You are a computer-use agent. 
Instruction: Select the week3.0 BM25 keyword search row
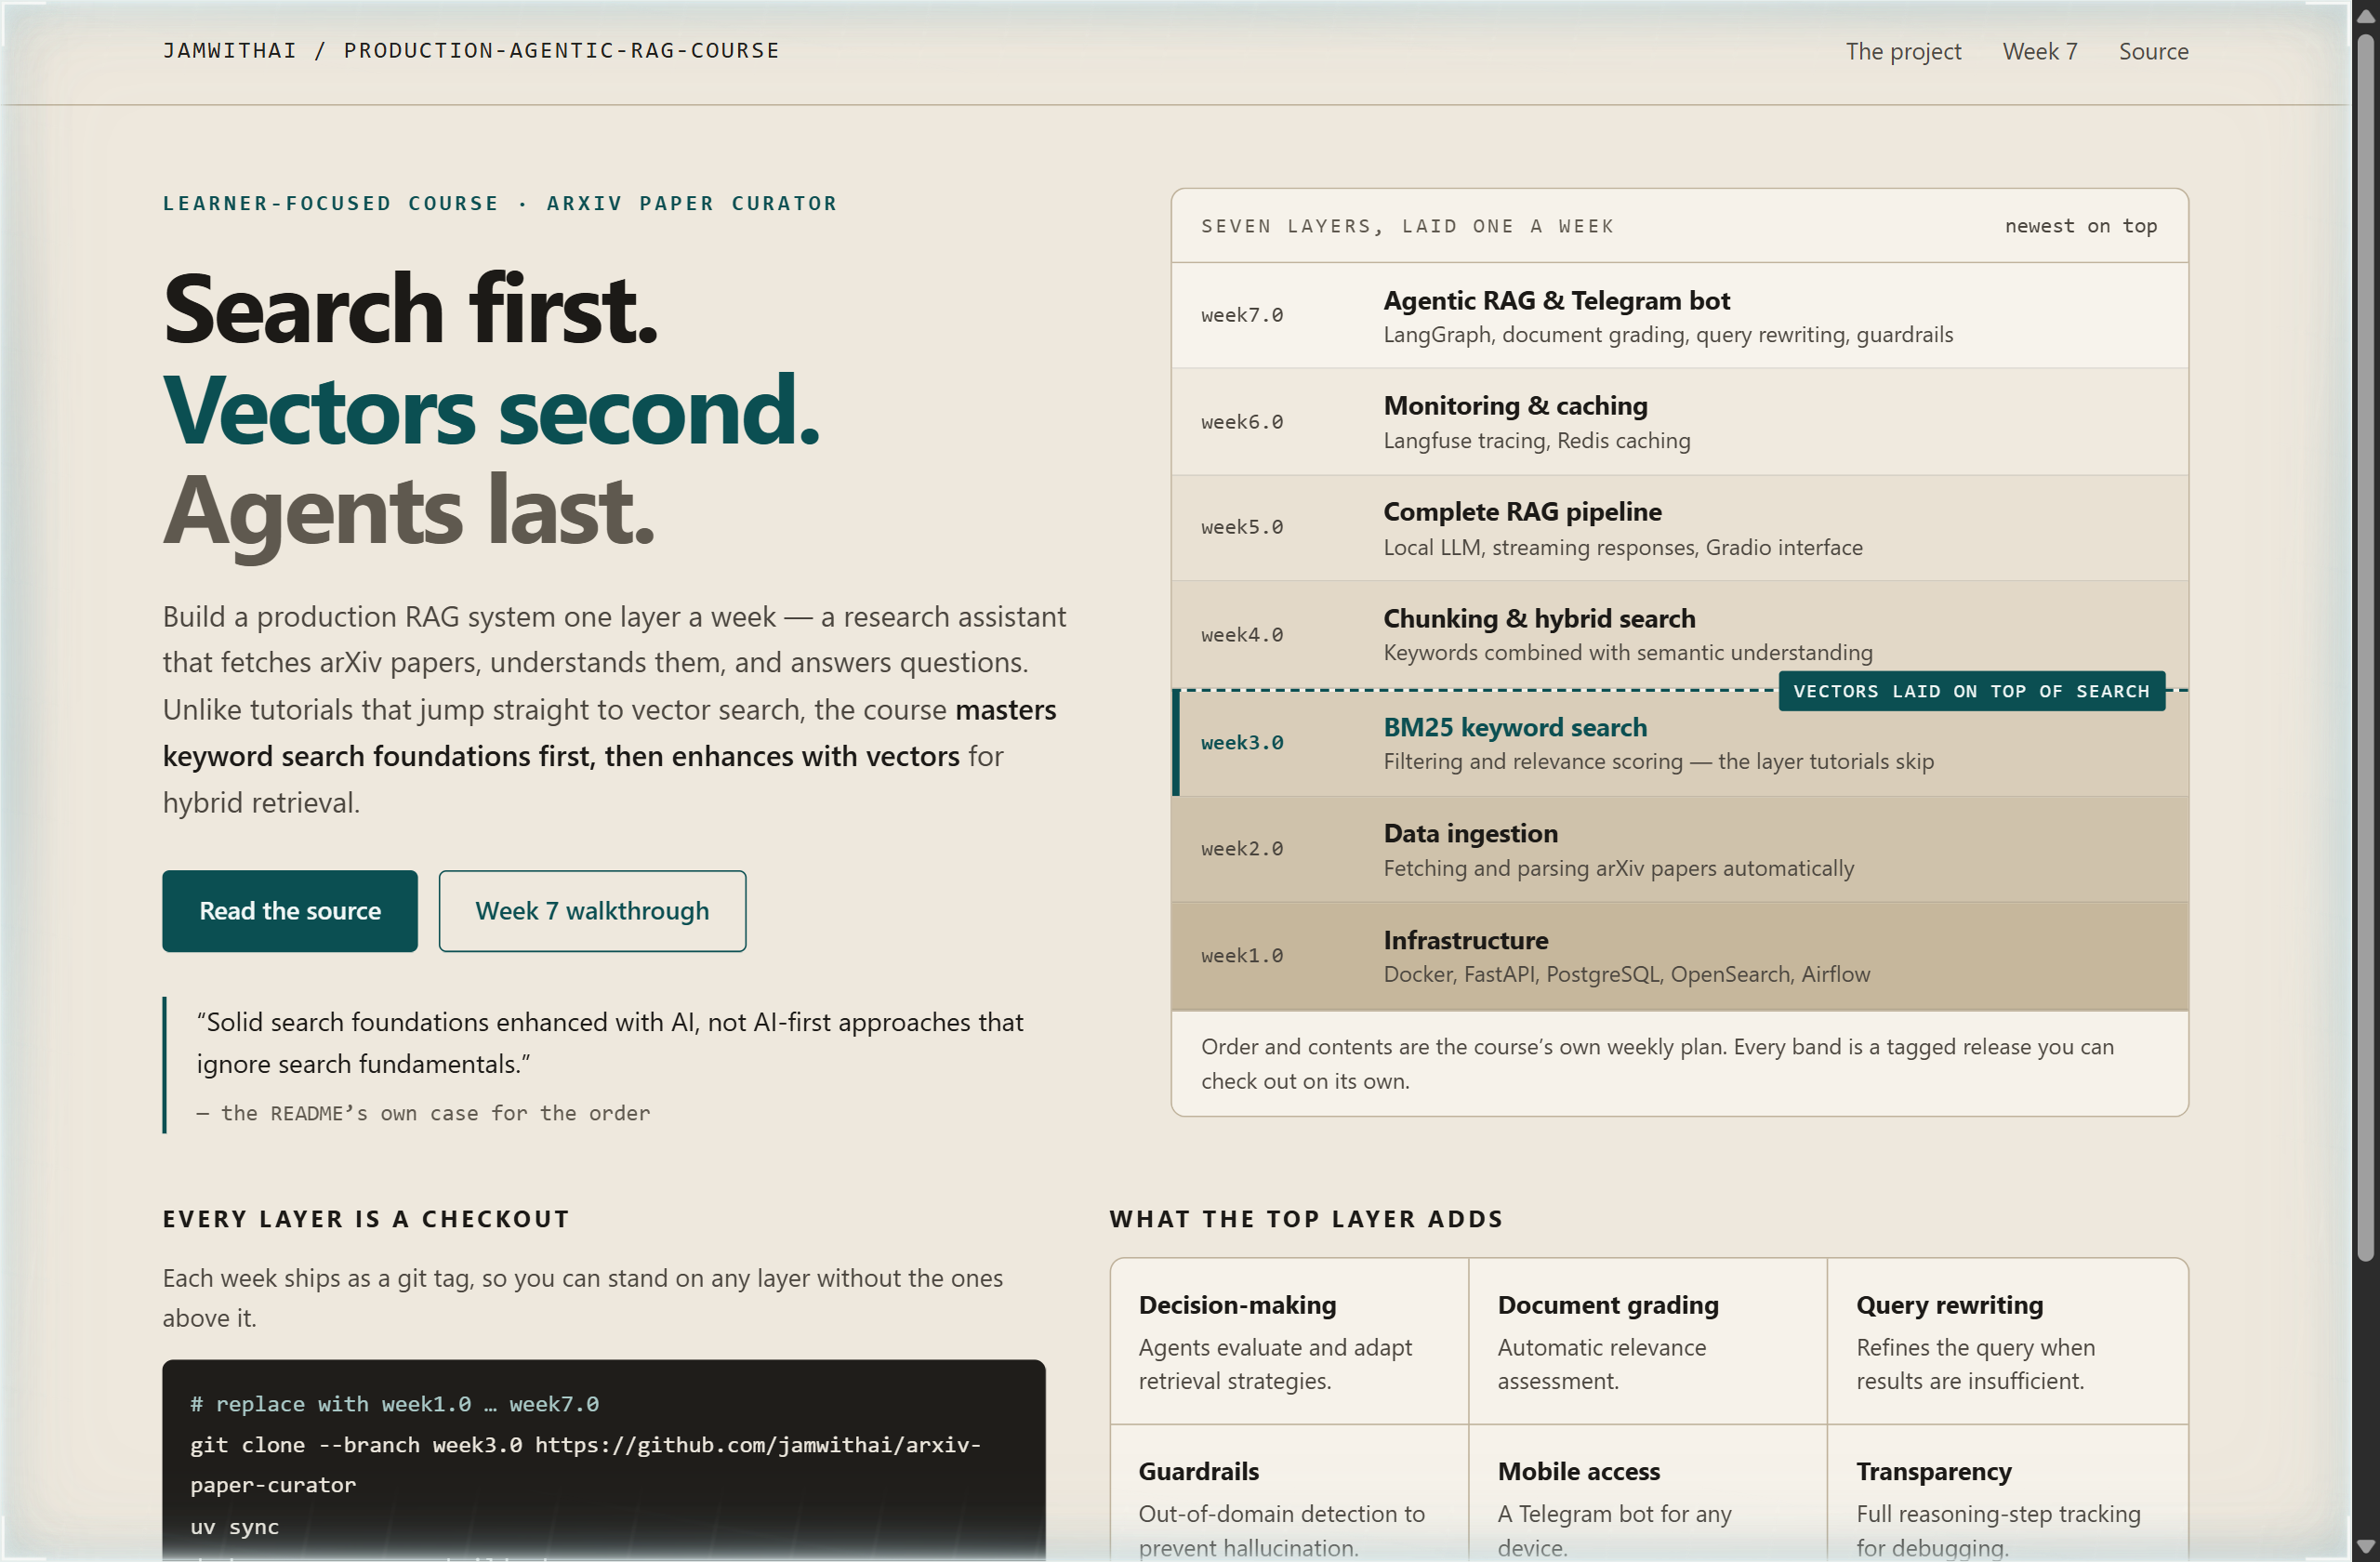(x=1679, y=743)
